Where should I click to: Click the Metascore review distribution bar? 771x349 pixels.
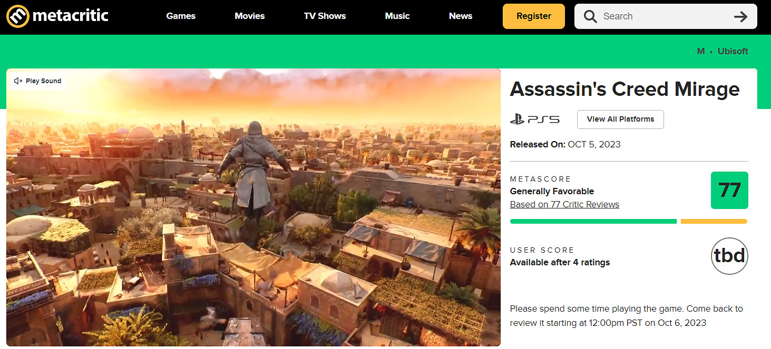(628, 222)
